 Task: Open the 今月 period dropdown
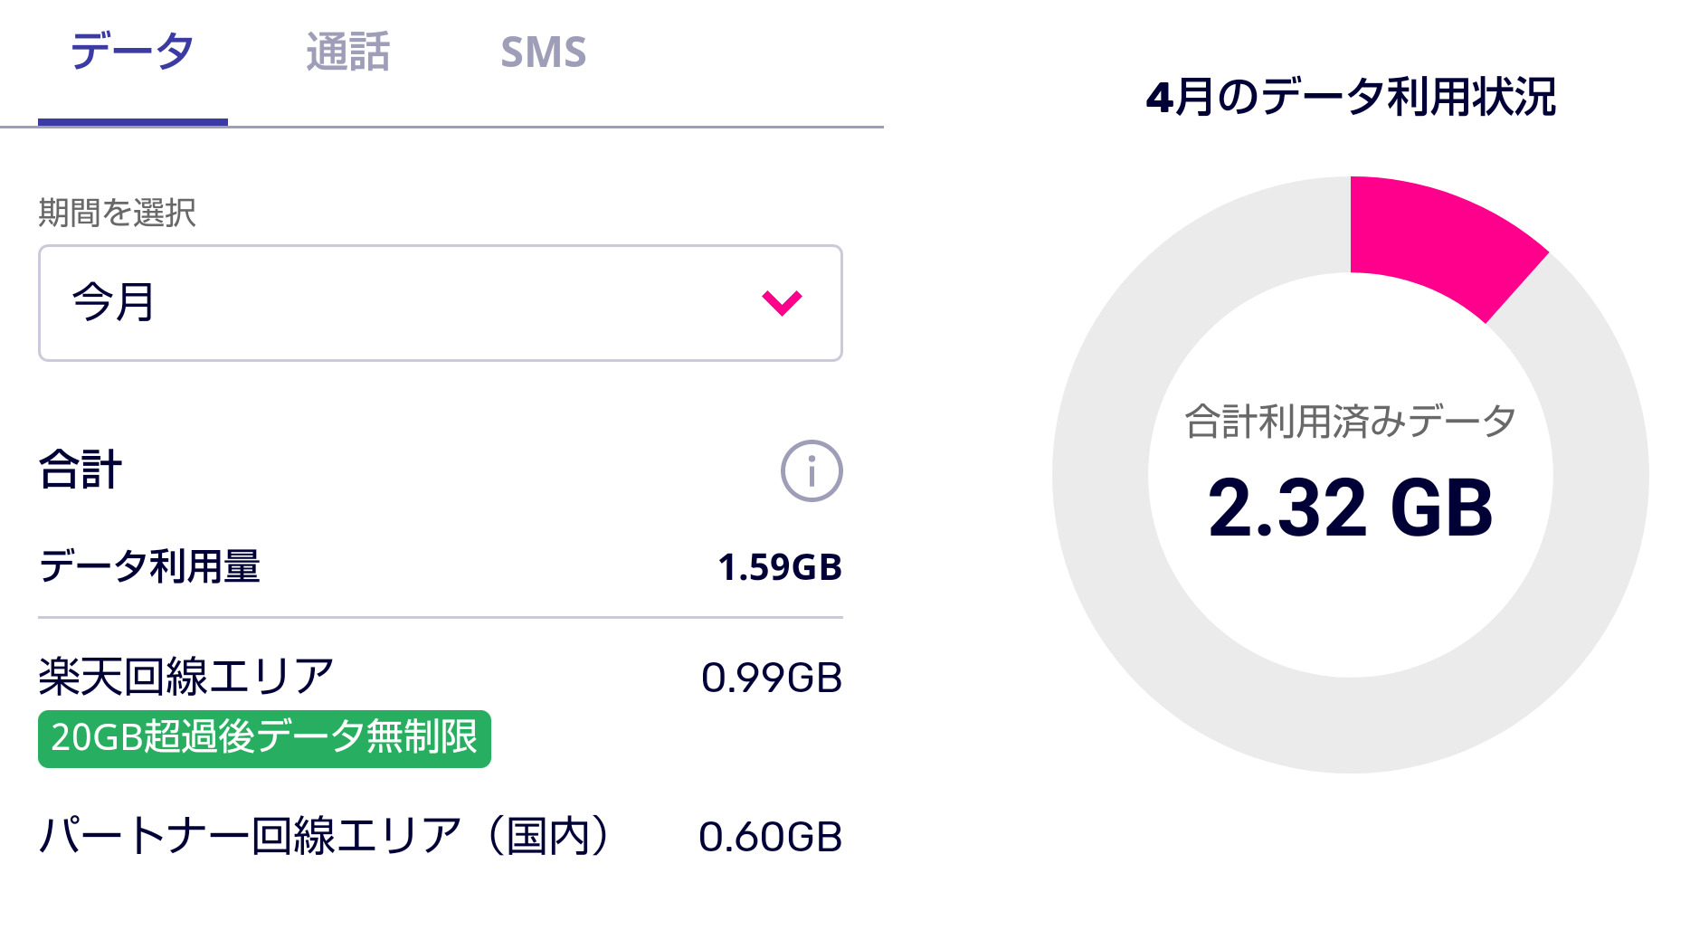coord(440,302)
